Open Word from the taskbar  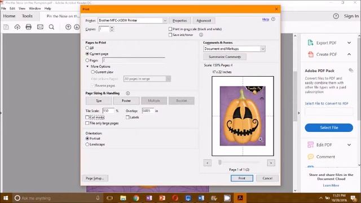[x=201, y=198]
